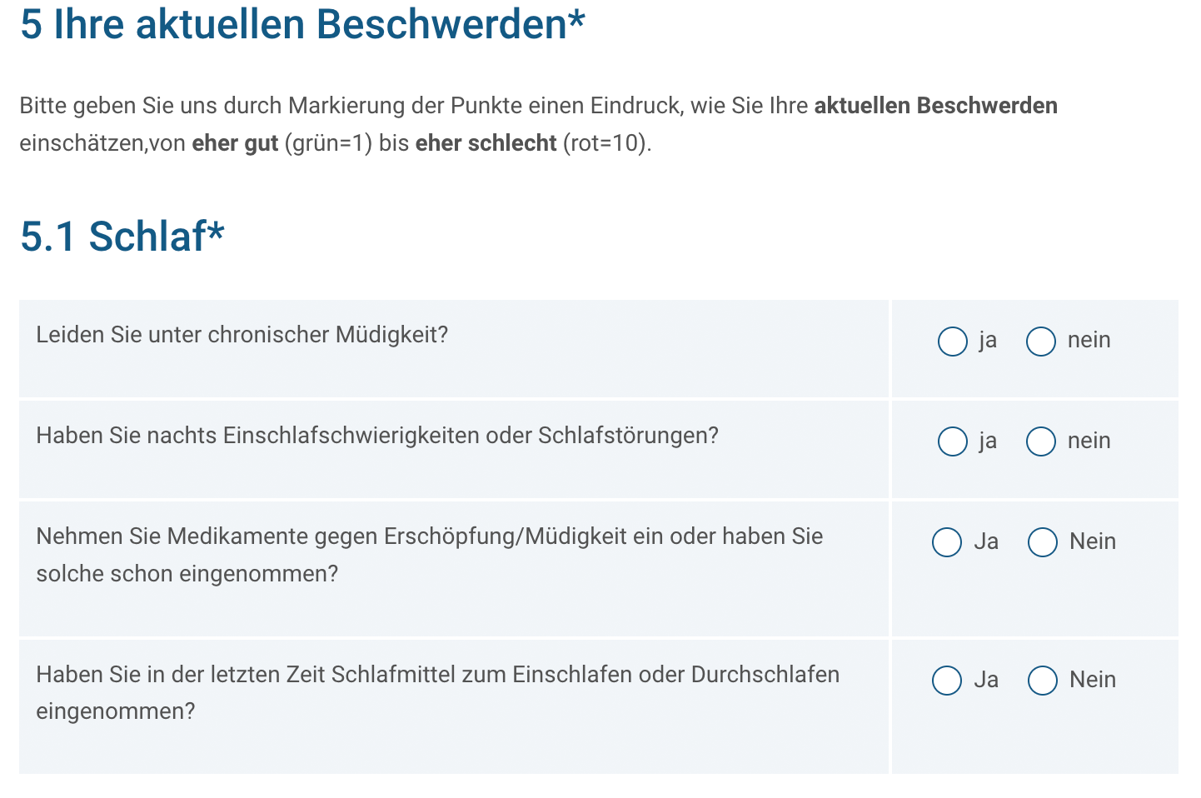
Task: Select 'nein' radio for chronische Müdigkeit
Action: click(x=1041, y=342)
